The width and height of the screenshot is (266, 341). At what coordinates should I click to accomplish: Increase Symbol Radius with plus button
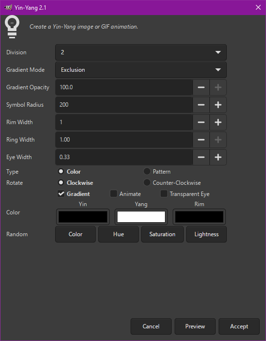click(x=218, y=105)
